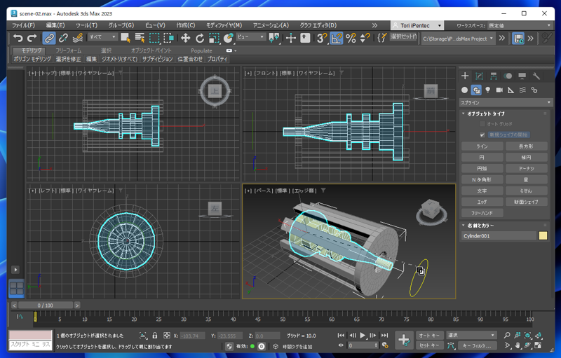Click the Select and Place icon
The height and width of the screenshot is (358, 561).
pyautogui.click(x=229, y=38)
